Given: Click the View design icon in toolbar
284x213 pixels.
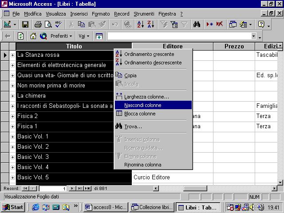Looking at the screenshot, I should point(7,24).
